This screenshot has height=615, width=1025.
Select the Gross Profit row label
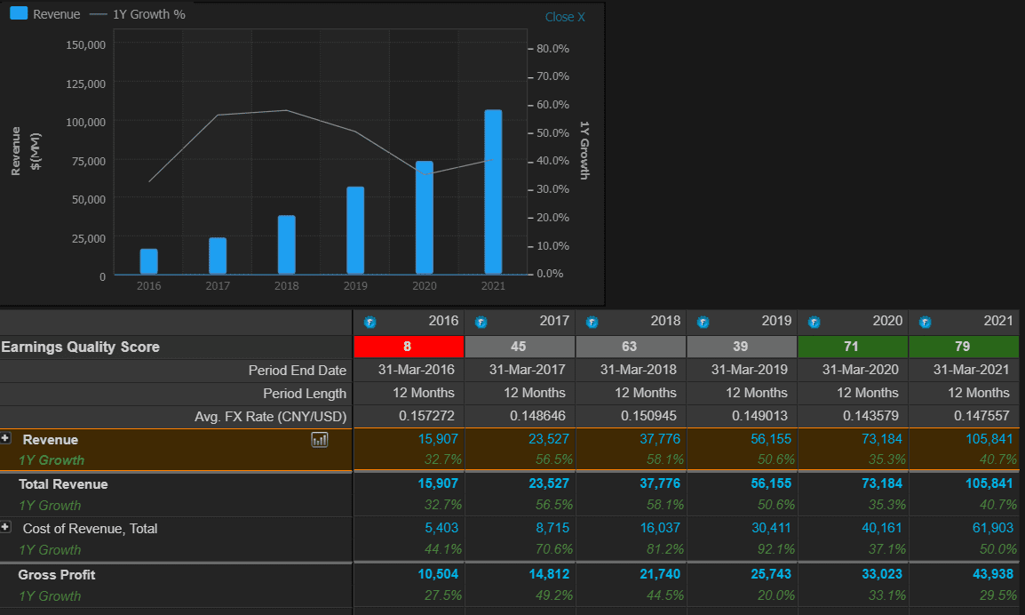57,575
